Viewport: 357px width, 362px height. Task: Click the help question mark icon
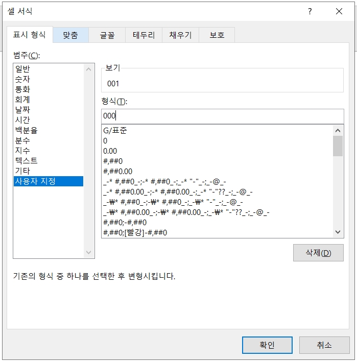pyautogui.click(x=310, y=11)
